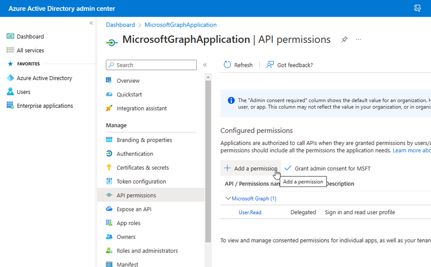This screenshot has width=431, height=267.
Task: Open Enterprise applications in the sidebar
Action: 45,106
